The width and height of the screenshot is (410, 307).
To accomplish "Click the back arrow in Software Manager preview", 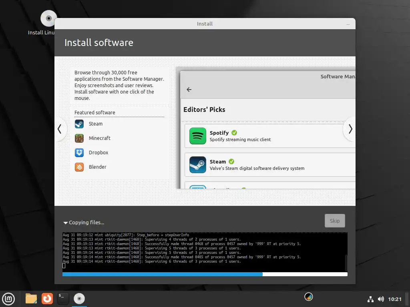I will point(189,90).
